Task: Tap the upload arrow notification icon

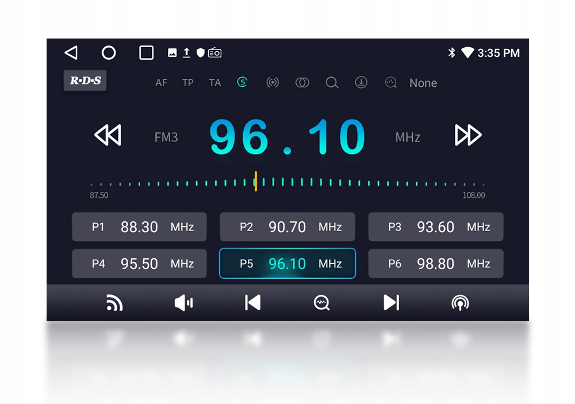Action: coord(186,53)
